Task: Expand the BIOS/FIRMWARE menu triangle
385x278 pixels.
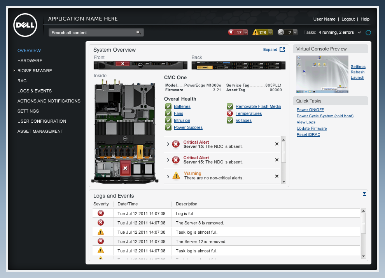Action: point(14,71)
